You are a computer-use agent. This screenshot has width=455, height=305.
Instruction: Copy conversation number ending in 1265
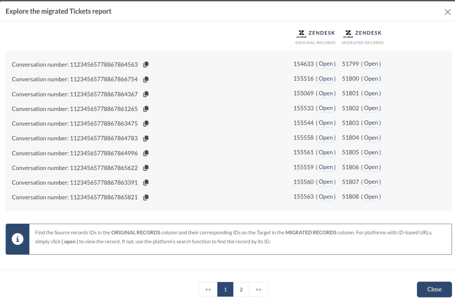(146, 109)
